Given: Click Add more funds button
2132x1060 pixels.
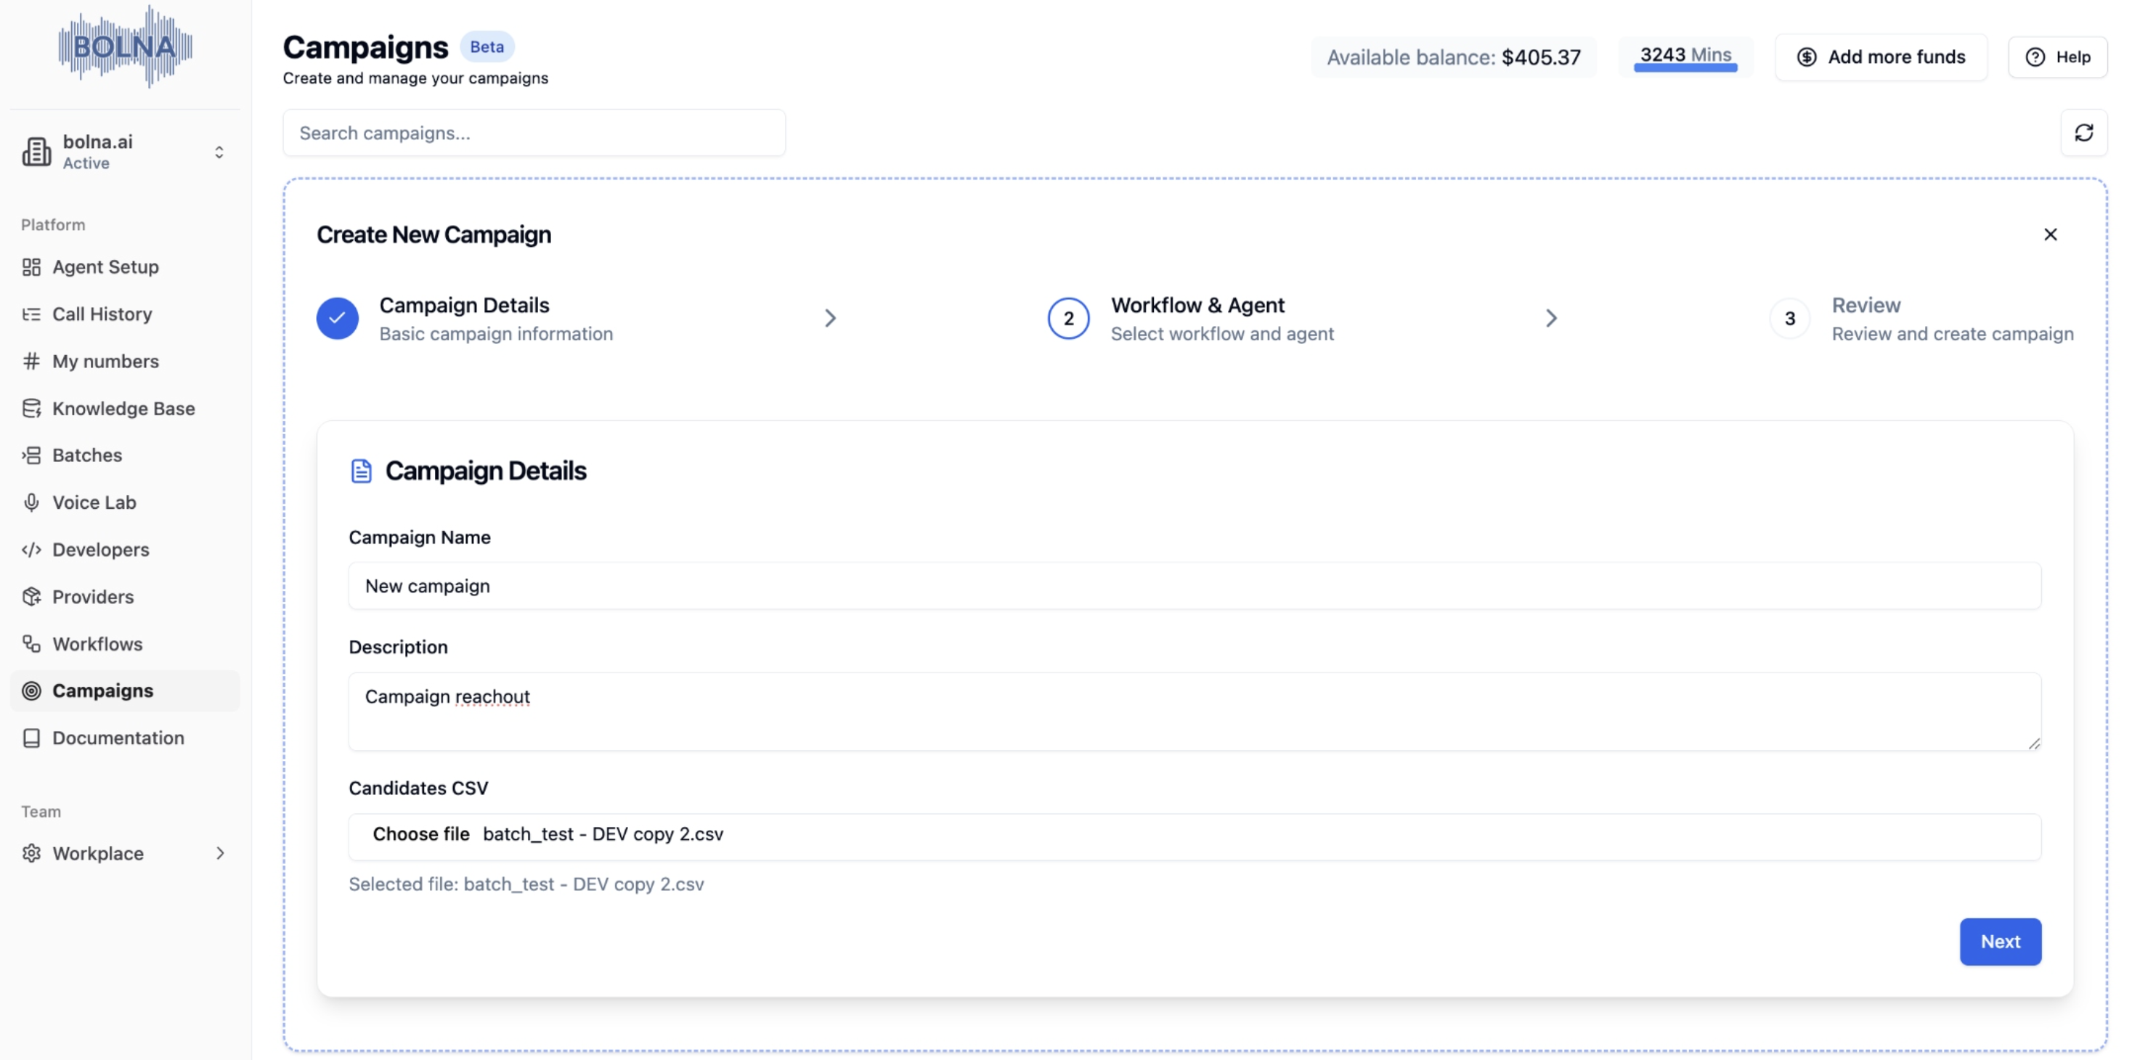Looking at the screenshot, I should 1881,57.
